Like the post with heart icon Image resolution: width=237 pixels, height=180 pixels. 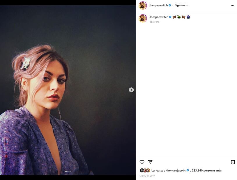142,162
